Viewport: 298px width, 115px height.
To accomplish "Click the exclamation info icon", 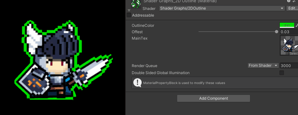I will 137,83.
